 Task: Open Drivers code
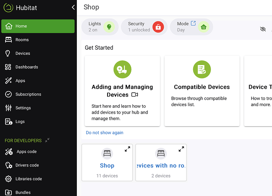coord(38,165)
